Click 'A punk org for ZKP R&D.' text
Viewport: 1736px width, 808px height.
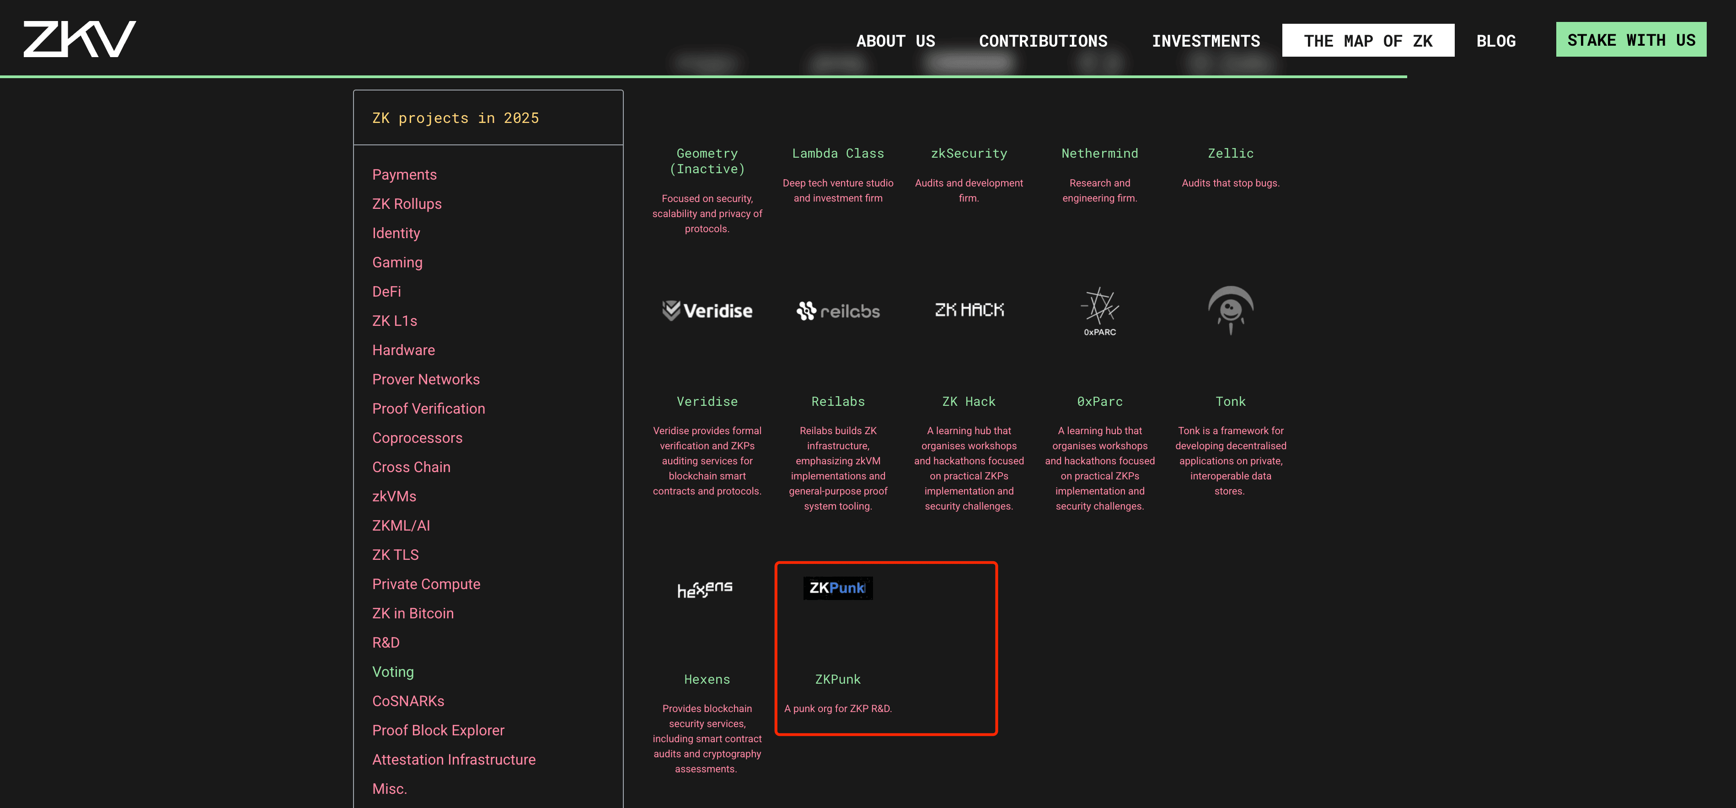coord(838,708)
